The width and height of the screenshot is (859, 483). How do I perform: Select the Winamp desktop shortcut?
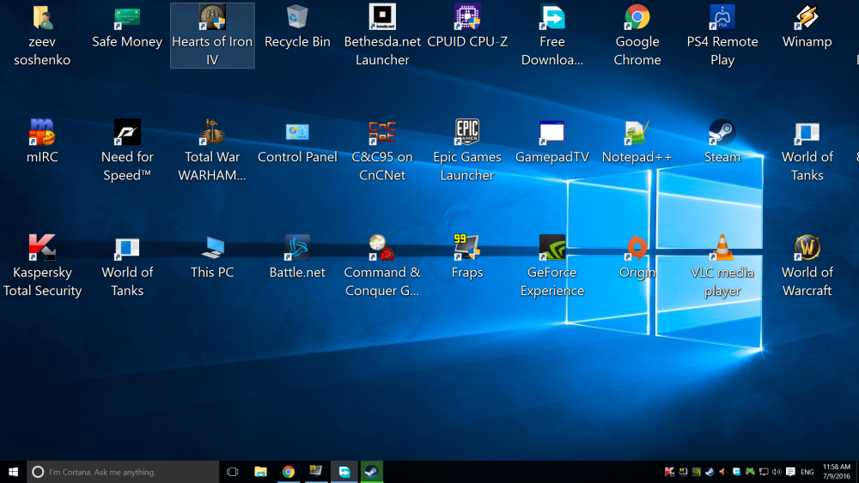(x=807, y=27)
